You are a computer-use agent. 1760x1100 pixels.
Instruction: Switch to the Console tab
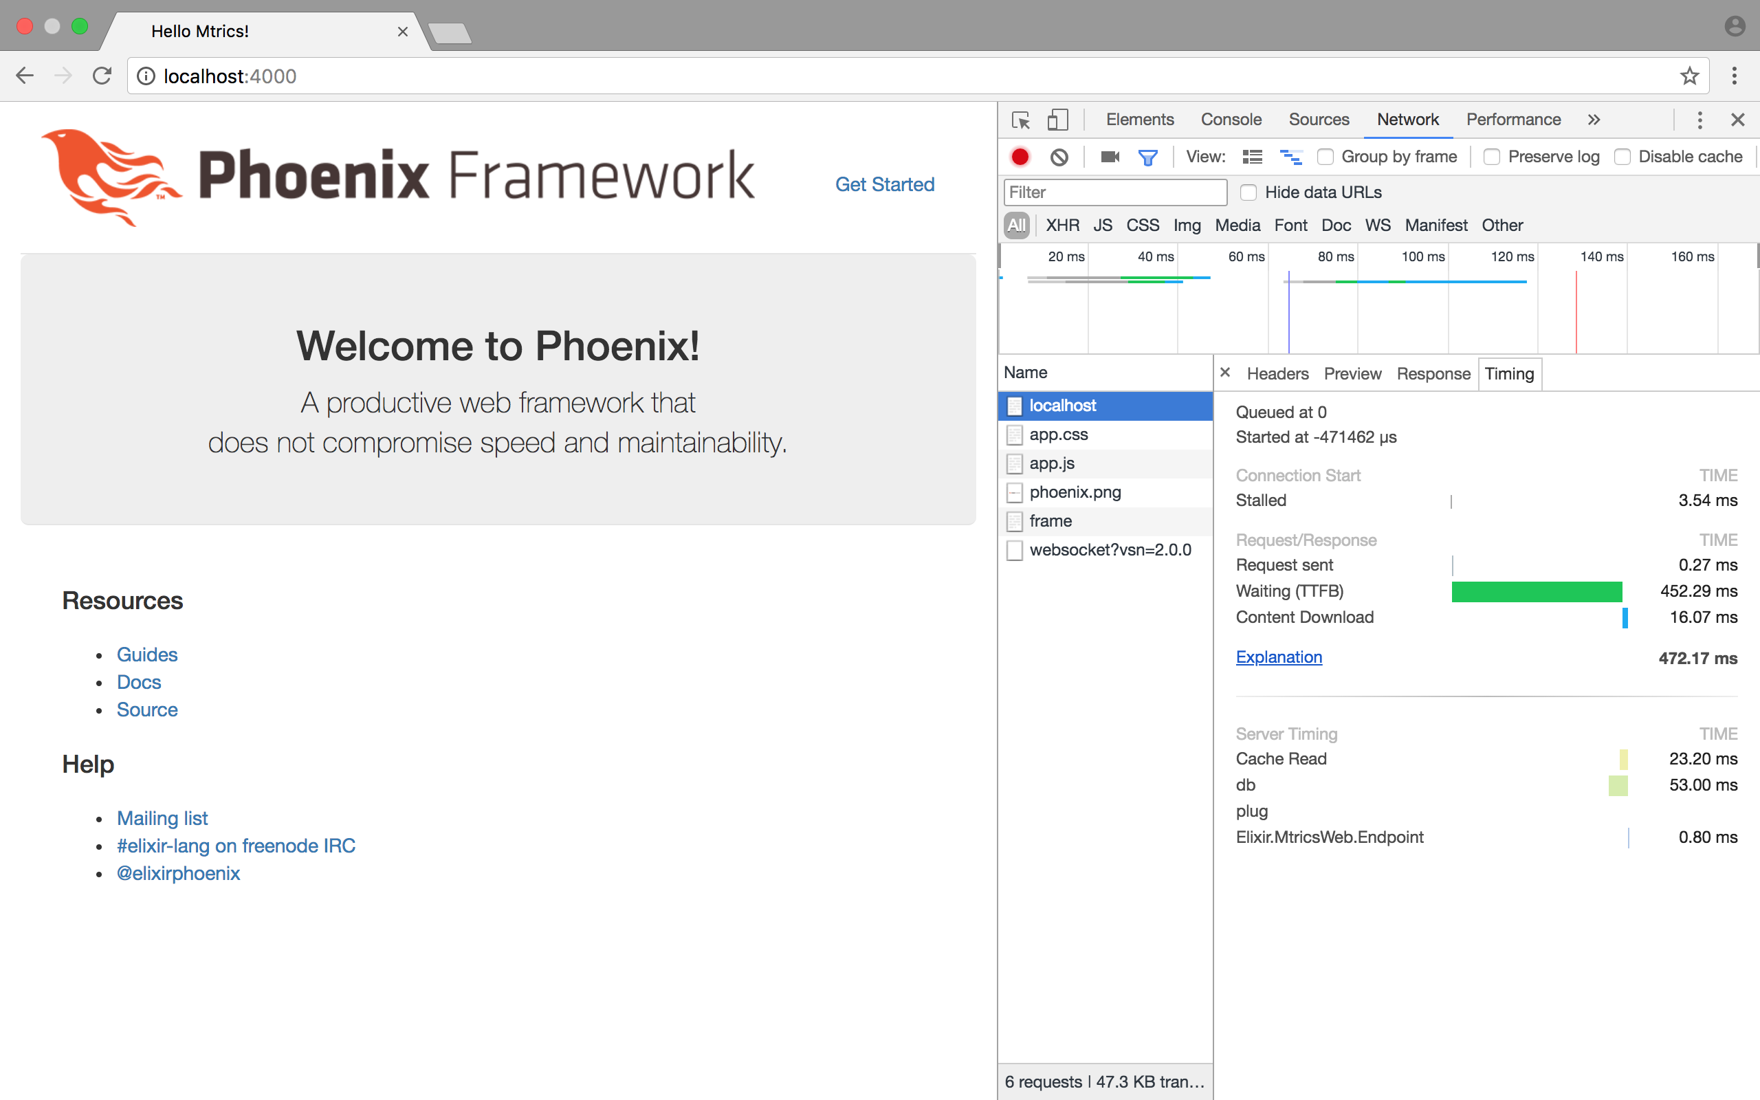click(1231, 120)
